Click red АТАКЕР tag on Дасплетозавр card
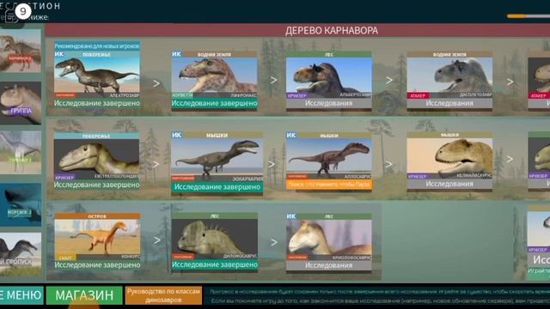The width and height of the screenshot is (550, 309). [418, 95]
